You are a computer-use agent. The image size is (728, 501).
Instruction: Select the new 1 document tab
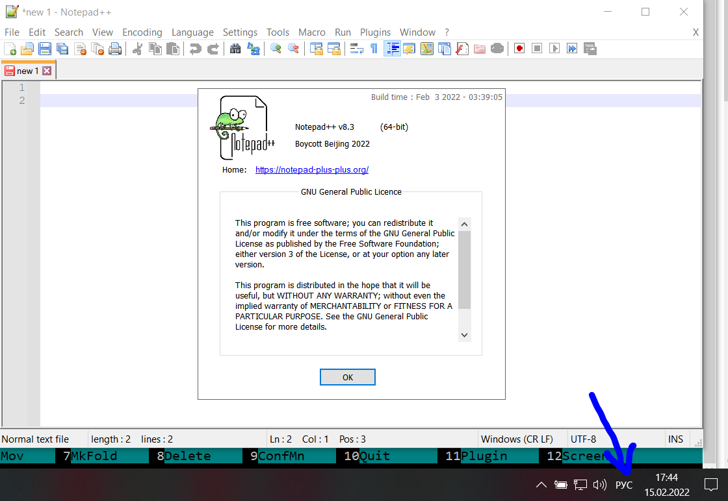(x=26, y=69)
